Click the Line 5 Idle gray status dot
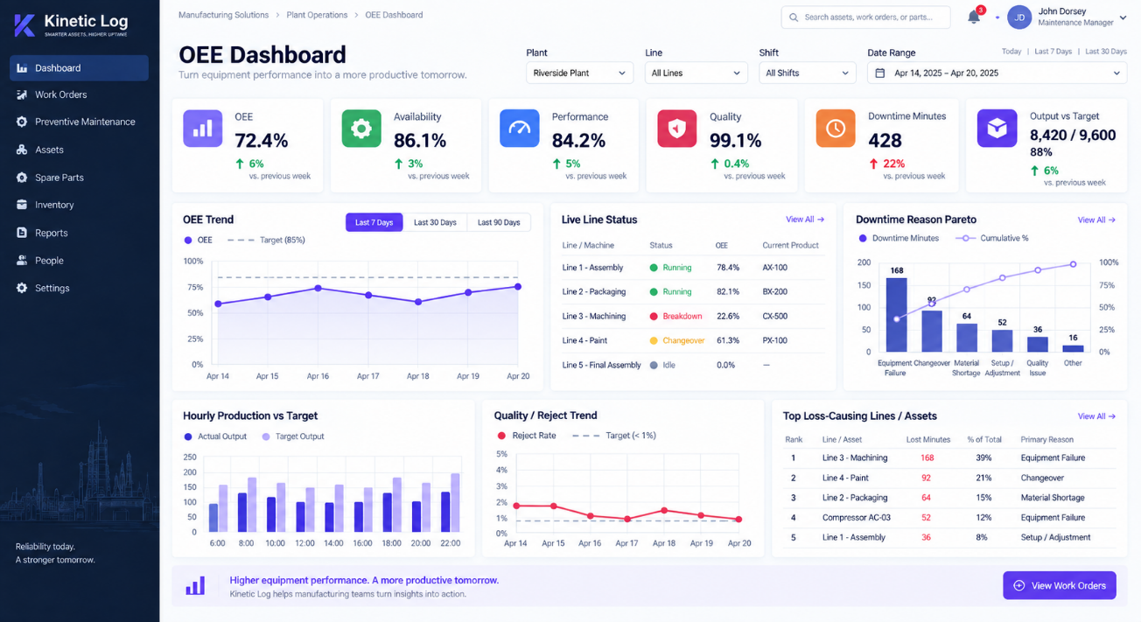The image size is (1141, 622). (654, 365)
